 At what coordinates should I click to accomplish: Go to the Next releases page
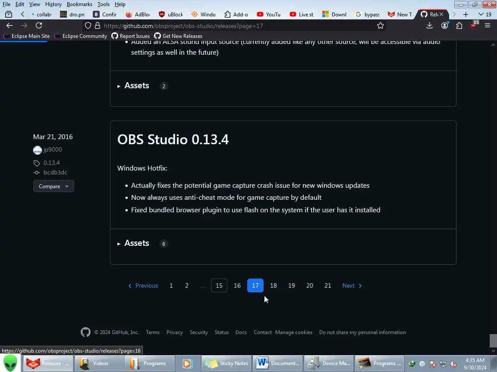[x=352, y=285]
